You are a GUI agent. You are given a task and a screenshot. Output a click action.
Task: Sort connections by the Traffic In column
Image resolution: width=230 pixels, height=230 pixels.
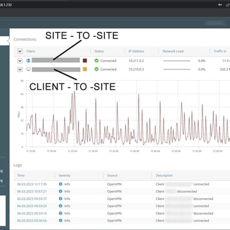coord(220,51)
